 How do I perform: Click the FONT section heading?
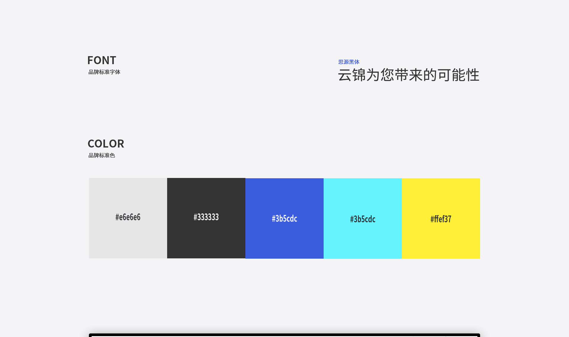pos(102,60)
